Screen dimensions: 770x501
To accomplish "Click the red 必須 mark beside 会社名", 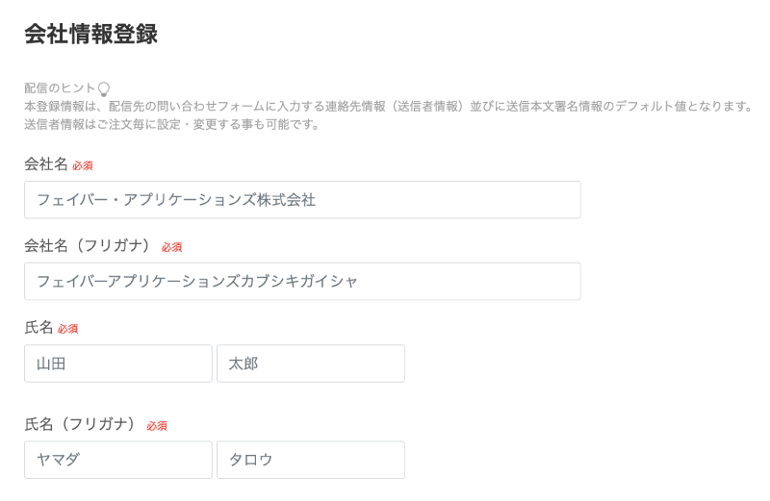I will tap(83, 165).
